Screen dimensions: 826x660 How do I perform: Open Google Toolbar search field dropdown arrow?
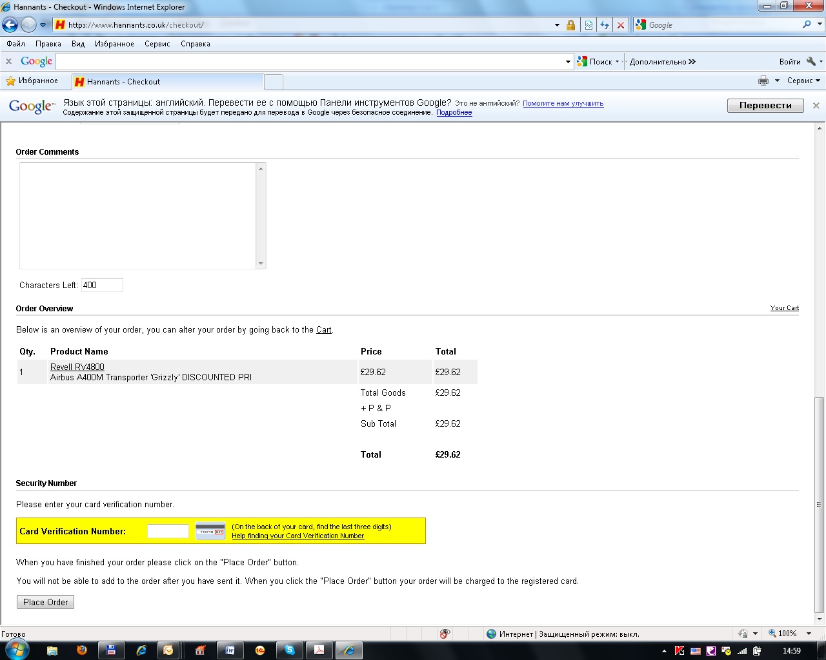[568, 62]
